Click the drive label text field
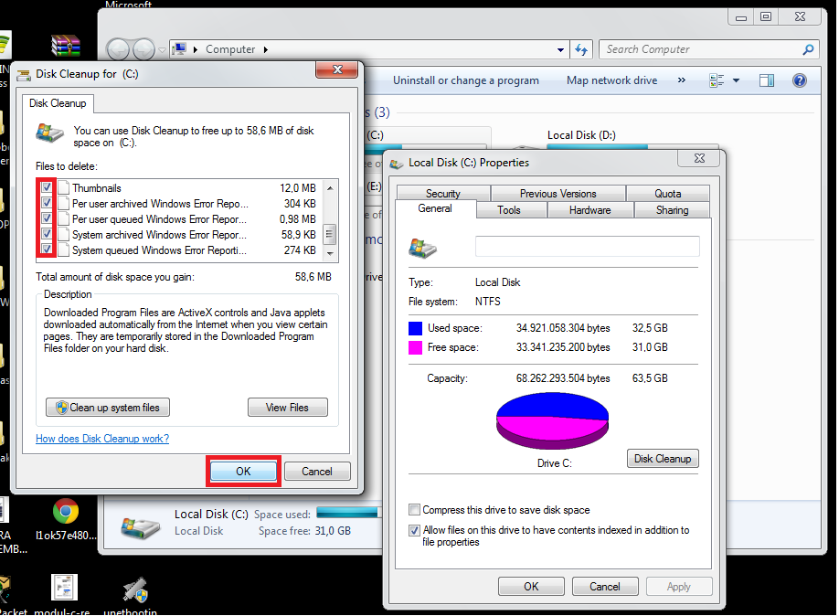839x616 pixels. point(587,246)
